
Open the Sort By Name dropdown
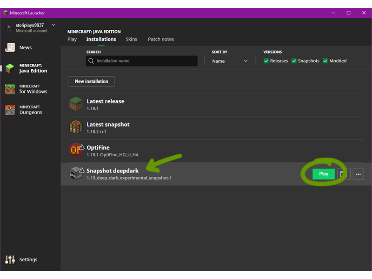(x=230, y=61)
